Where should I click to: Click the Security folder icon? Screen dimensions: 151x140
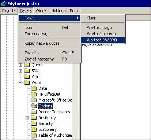[x=34, y=124]
